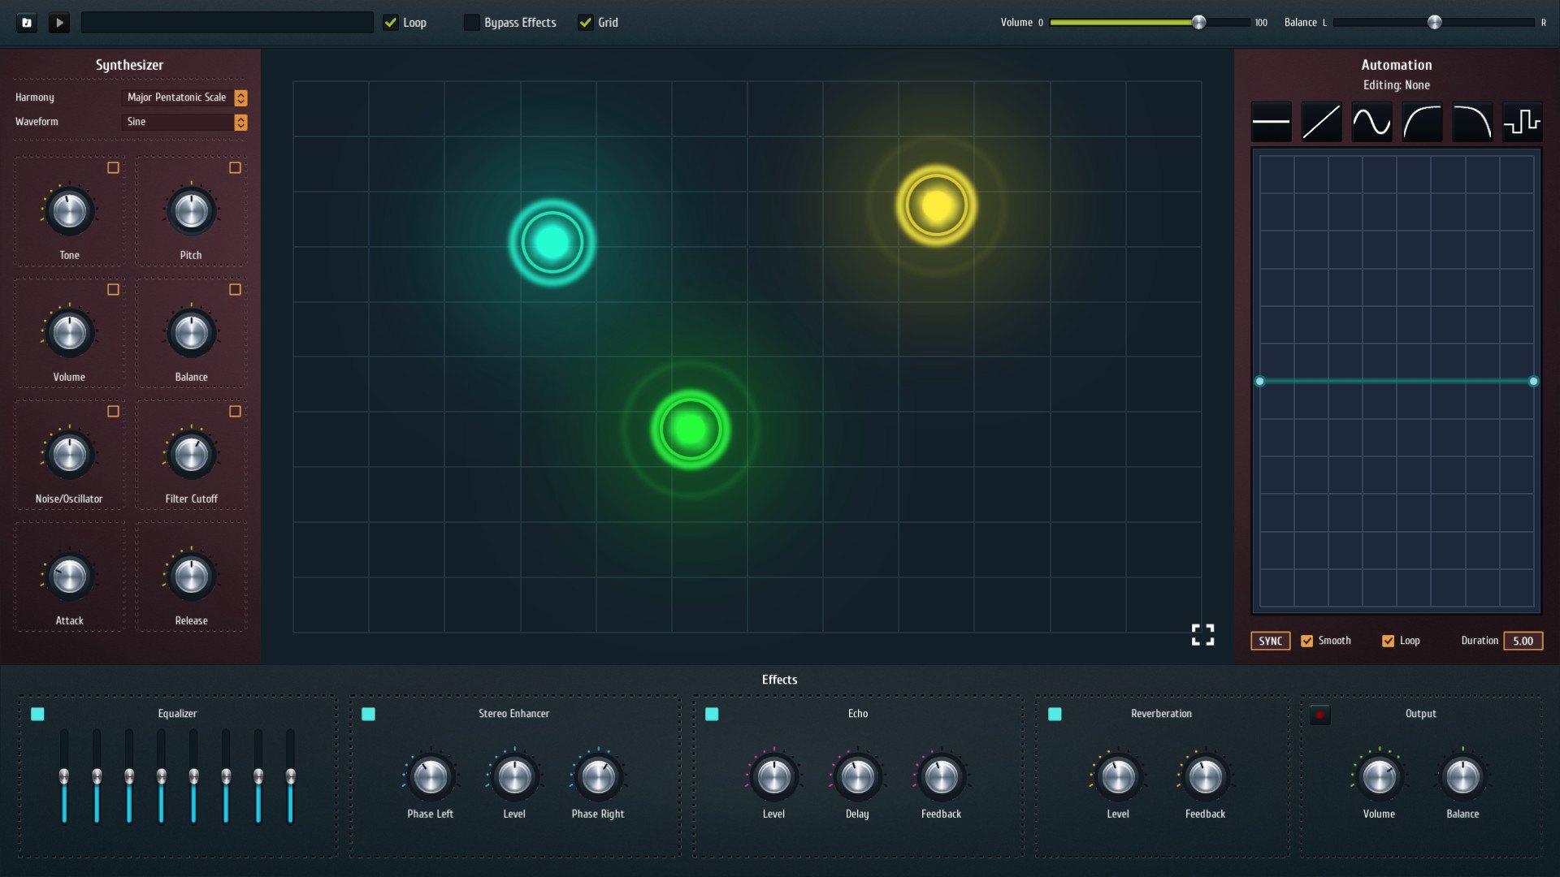This screenshot has height=877, width=1560.
Task: Select the linear ramp automation curve shape
Action: pyautogui.click(x=1322, y=122)
